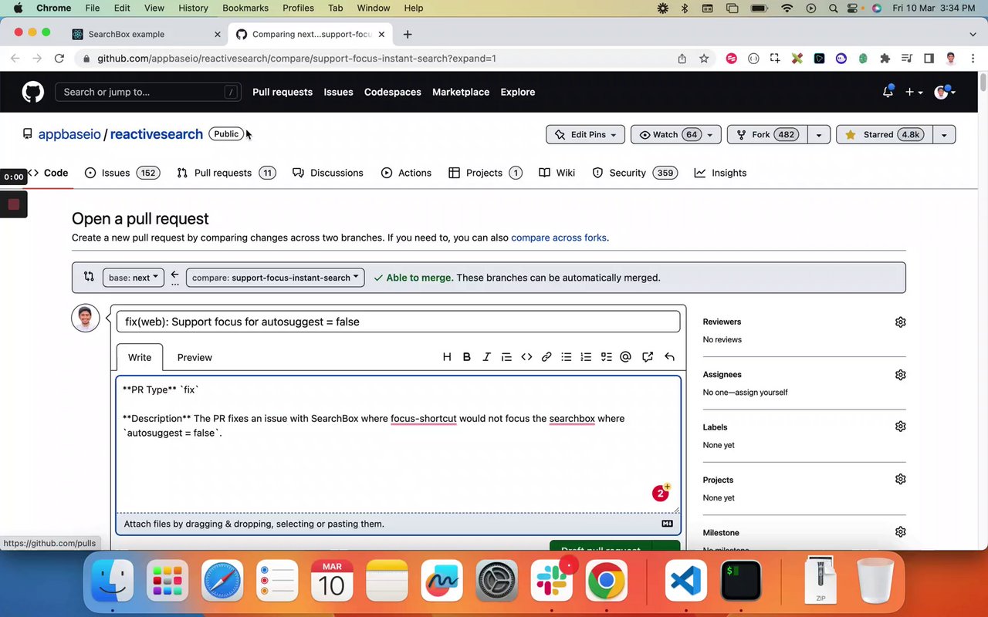Add a link with the link icon

(x=546, y=357)
